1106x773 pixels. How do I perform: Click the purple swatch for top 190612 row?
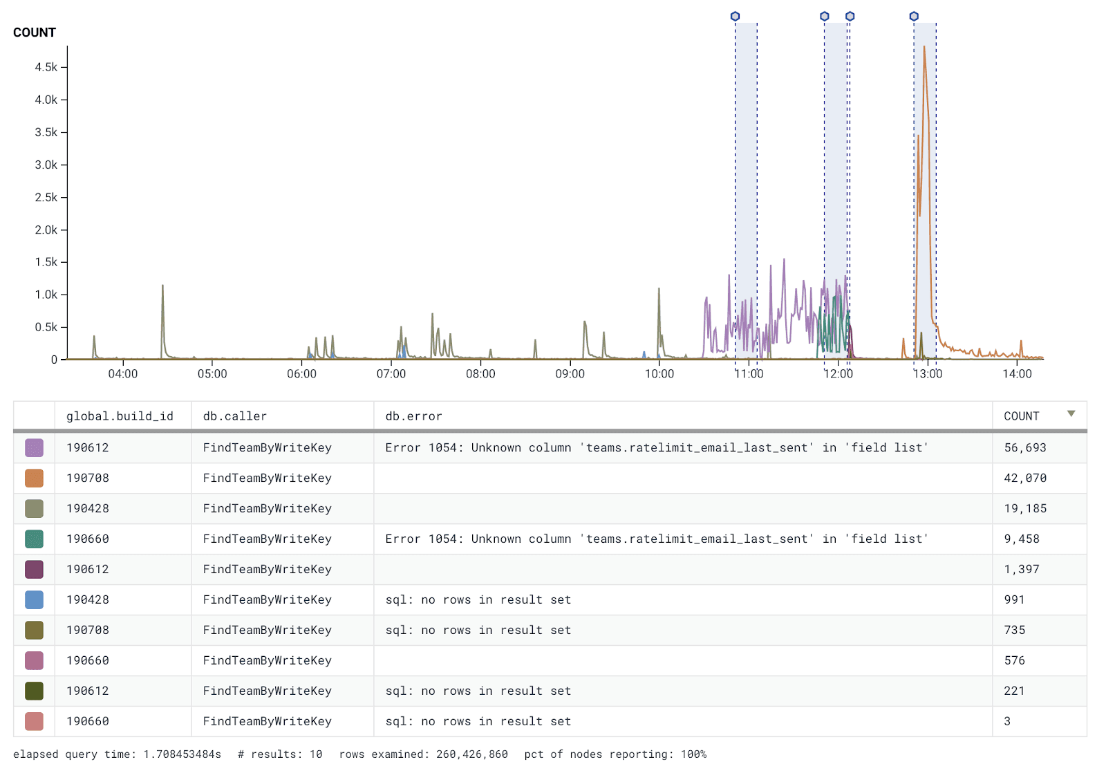pyautogui.click(x=34, y=448)
